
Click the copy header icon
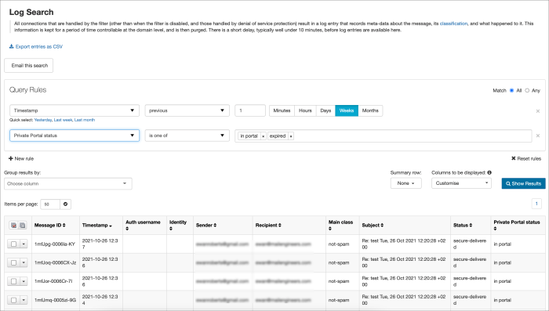click(x=22, y=226)
